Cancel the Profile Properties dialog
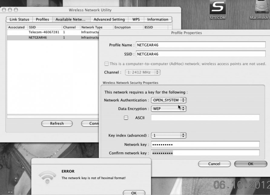Viewport: 270px width, 195px height. click(214, 164)
